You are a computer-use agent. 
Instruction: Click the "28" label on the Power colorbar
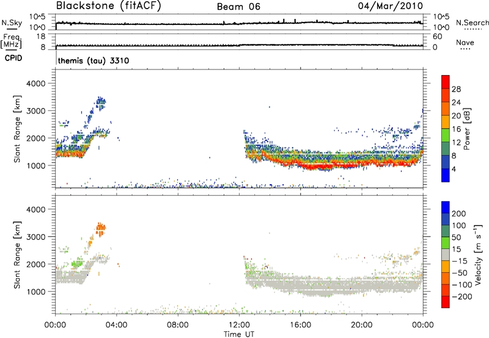456,89
